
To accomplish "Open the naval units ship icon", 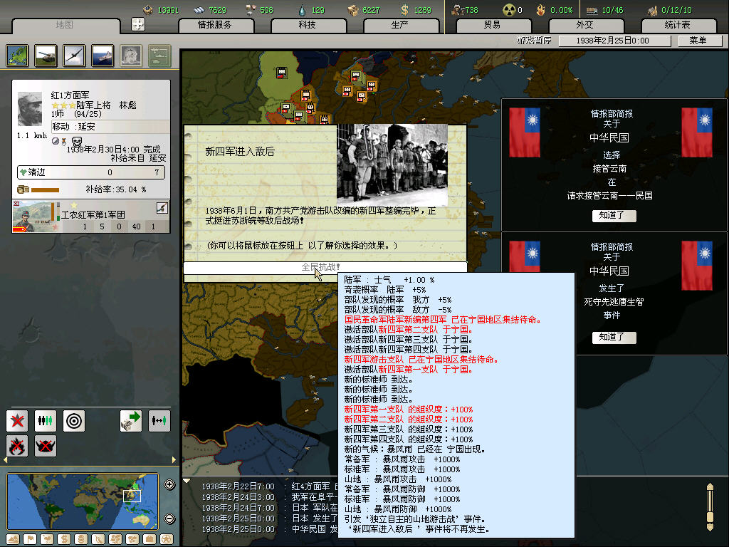I will [x=103, y=55].
